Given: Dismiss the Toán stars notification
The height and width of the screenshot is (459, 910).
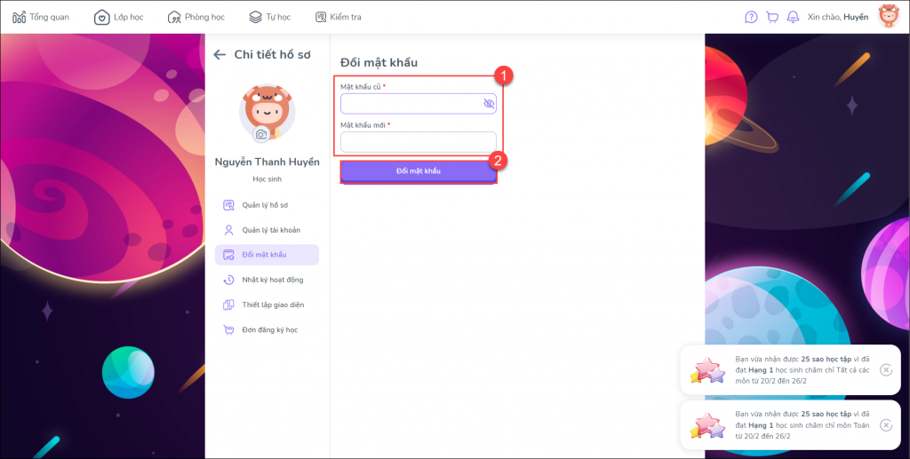Looking at the screenshot, I should click(886, 425).
